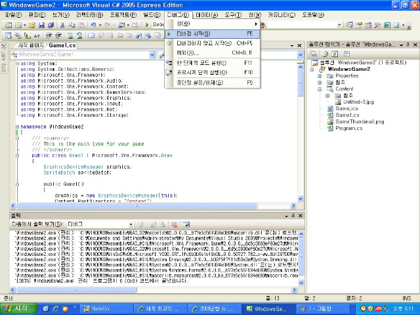Click the Solution Explorer icon in the main toolbar
Viewport: 420px width, 315px height.
[x=349, y=25]
